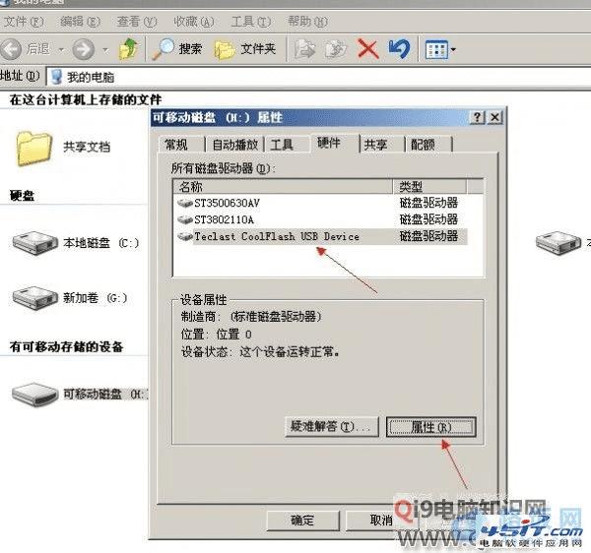Click the Up folder toolbar icon
The width and height of the screenshot is (591, 553).
128,49
